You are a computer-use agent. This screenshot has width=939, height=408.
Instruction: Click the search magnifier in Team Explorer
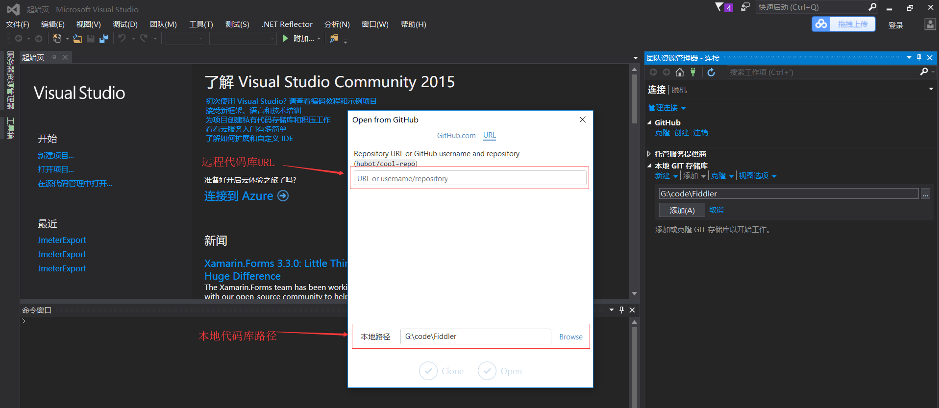[924, 72]
